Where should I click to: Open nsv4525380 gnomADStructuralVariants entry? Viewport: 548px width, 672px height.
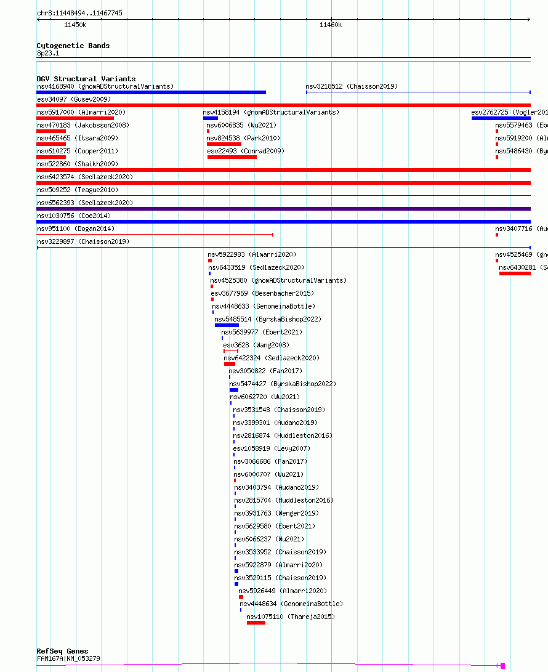pyautogui.click(x=278, y=280)
